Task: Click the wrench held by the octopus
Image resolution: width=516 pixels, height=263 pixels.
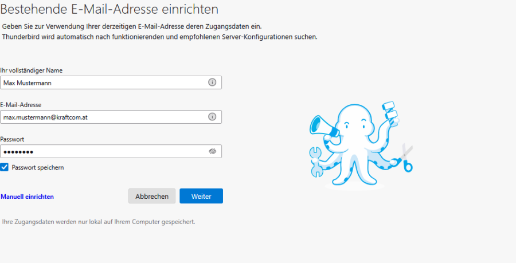Action: coord(316,162)
